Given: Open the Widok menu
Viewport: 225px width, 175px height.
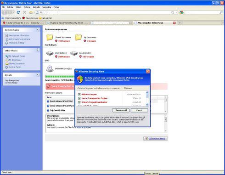Looking at the screenshot, I should [18, 7].
